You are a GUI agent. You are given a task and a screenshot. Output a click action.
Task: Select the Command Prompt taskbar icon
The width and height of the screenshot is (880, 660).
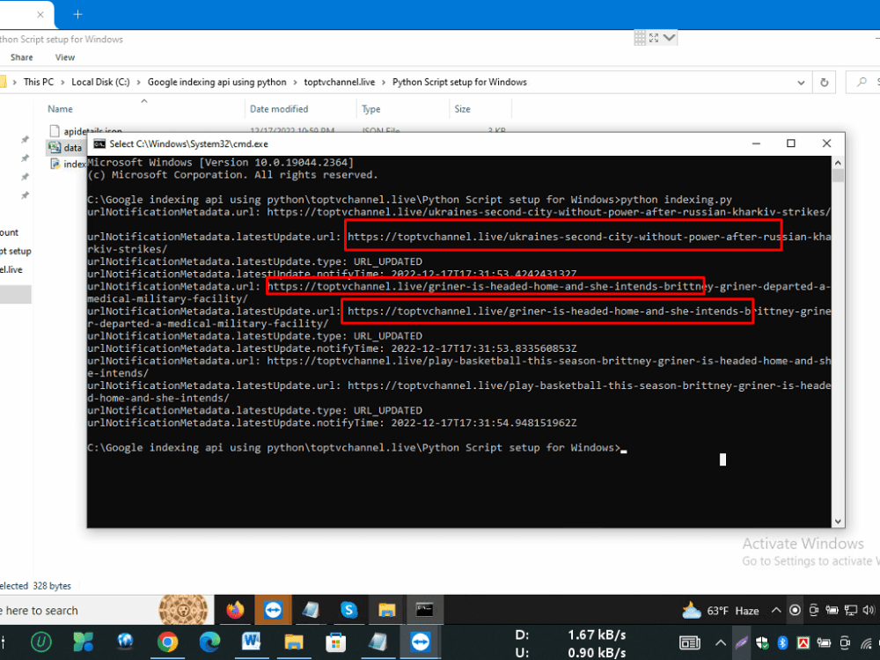coord(424,609)
